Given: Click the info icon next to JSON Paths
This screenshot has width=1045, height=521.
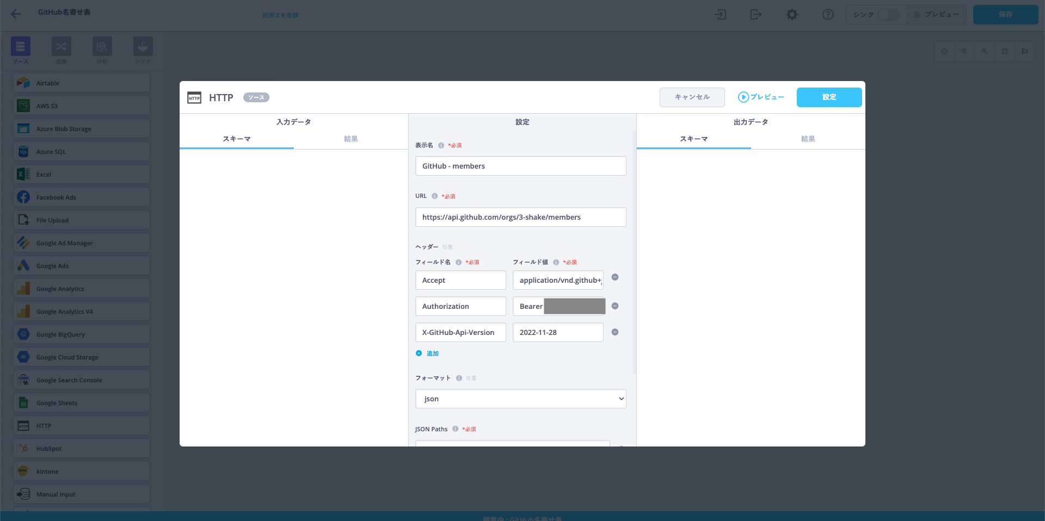Looking at the screenshot, I should point(456,429).
